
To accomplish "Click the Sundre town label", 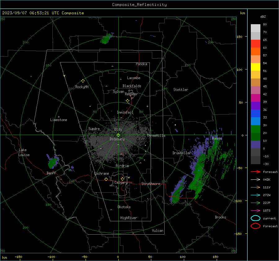I will [x=94, y=128].
